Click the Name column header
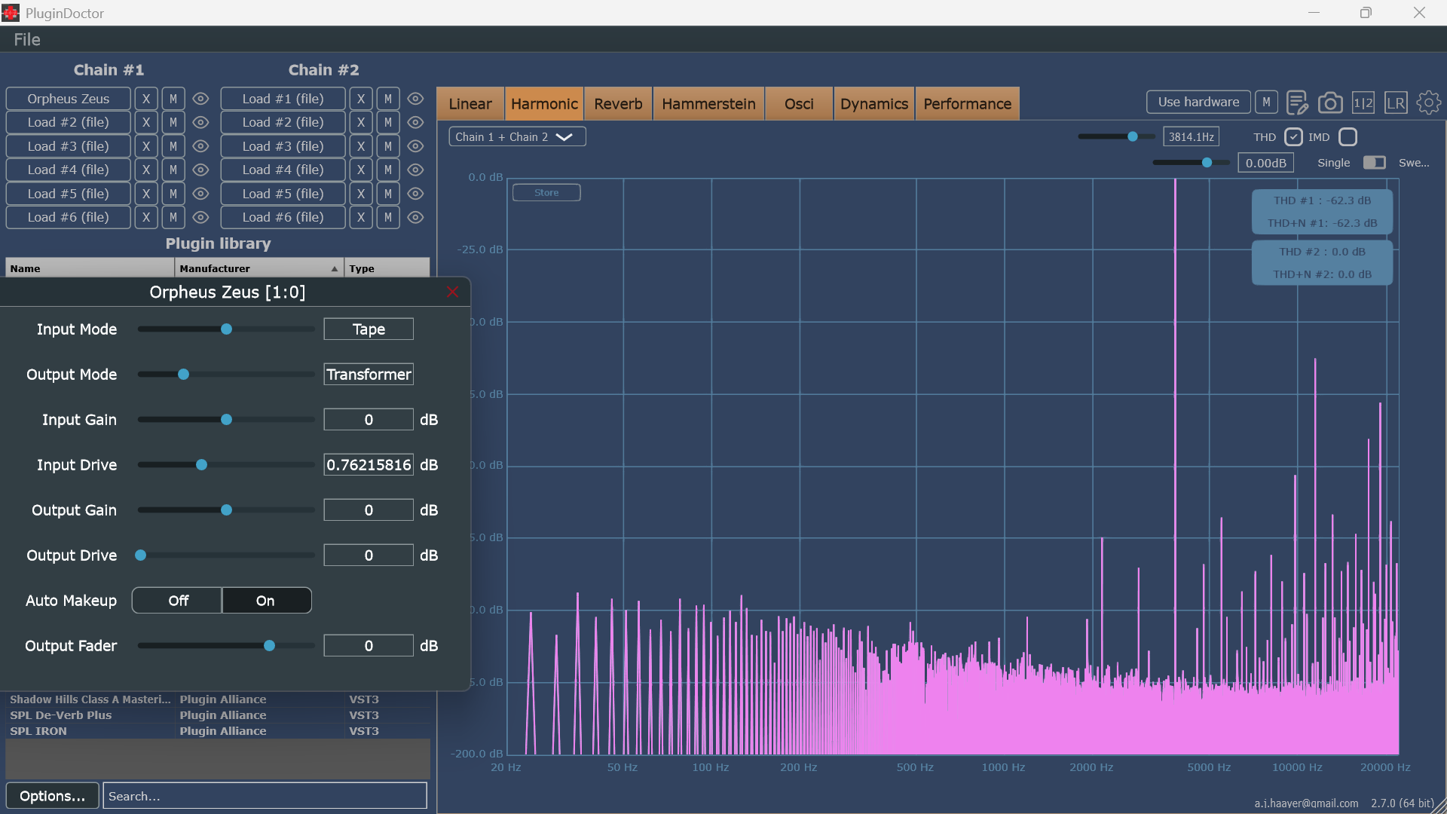 (x=90, y=268)
